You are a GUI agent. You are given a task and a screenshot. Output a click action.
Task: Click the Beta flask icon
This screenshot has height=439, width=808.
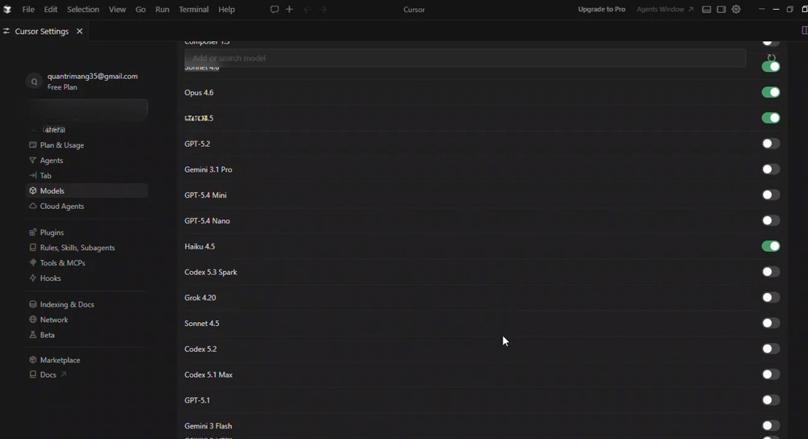point(33,335)
